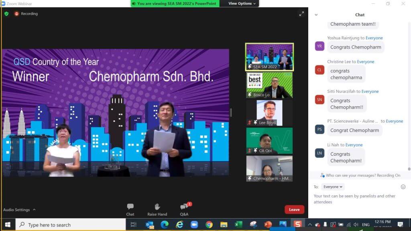Screen dimensions: 411x231
Task: Click the muted microphone icon on CA Ooi's tile
Action: (249, 151)
